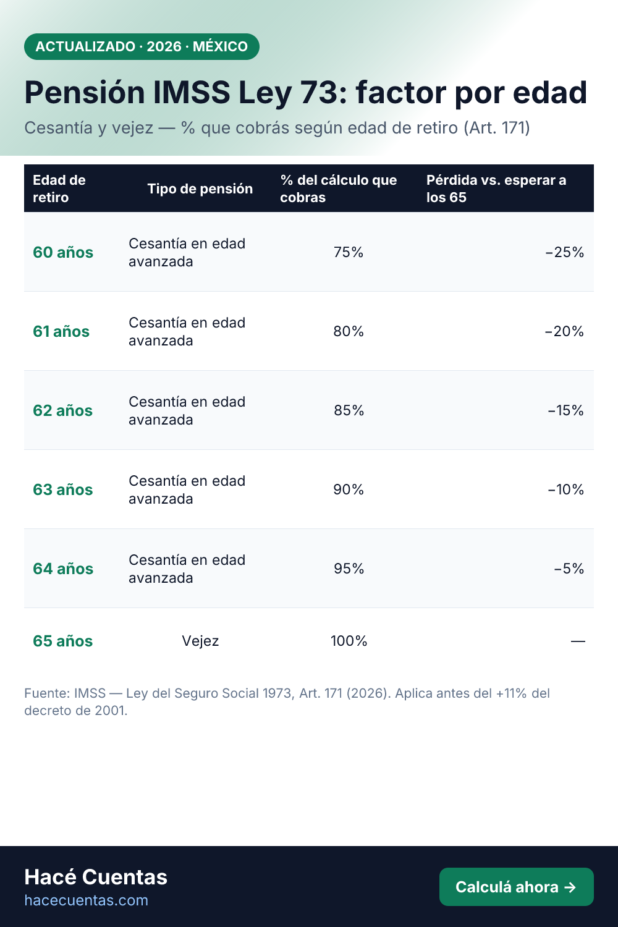The height and width of the screenshot is (927, 618).
Task: Select the 61 años row label
Action: (x=61, y=331)
